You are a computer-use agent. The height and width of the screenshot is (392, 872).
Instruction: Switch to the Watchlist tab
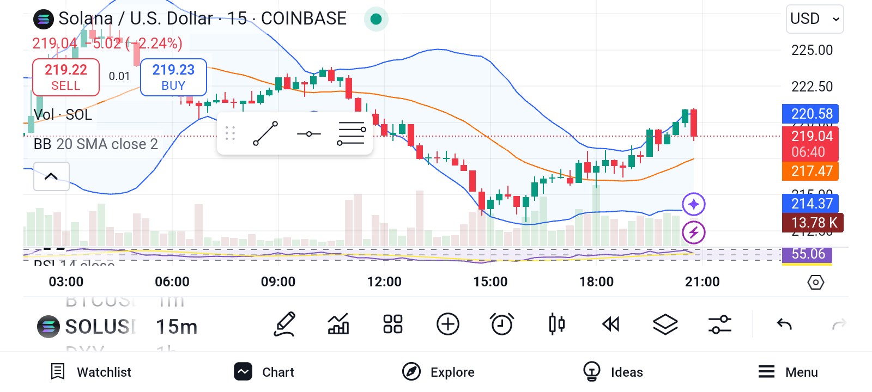coord(91,372)
